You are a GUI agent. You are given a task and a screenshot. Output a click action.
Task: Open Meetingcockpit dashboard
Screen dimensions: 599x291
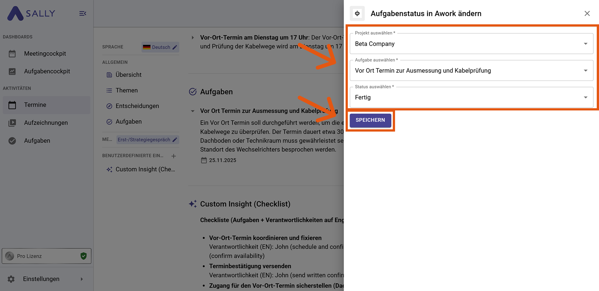[x=45, y=53]
